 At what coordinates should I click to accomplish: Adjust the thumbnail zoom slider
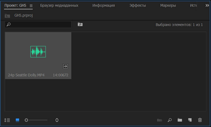(x=36, y=120)
